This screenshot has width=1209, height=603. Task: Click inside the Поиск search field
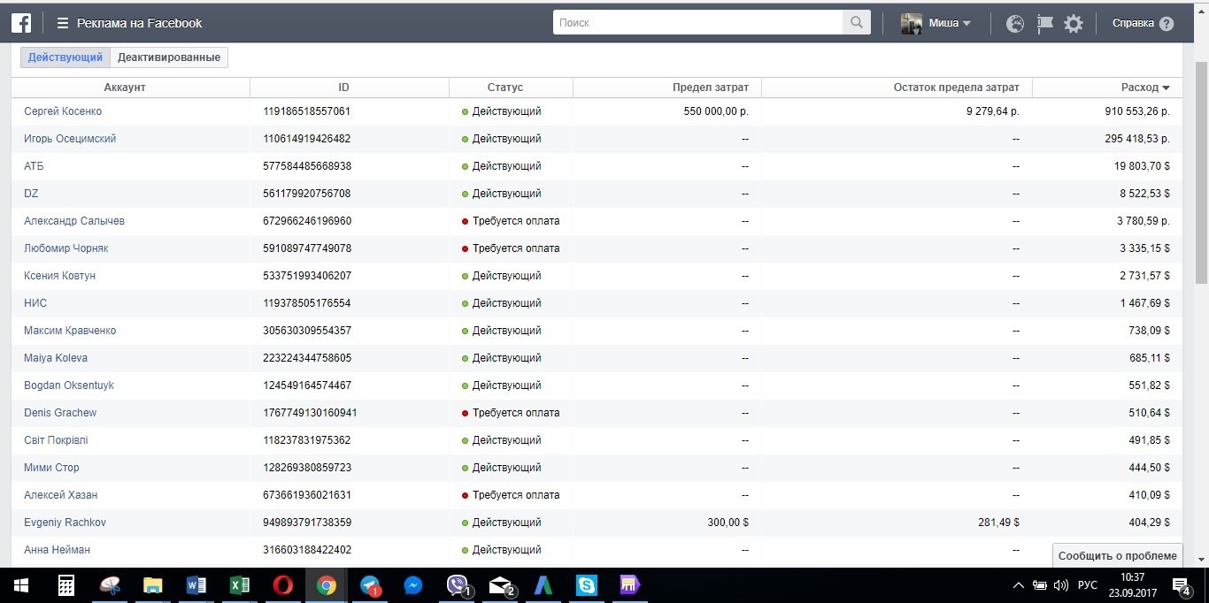coord(697,23)
